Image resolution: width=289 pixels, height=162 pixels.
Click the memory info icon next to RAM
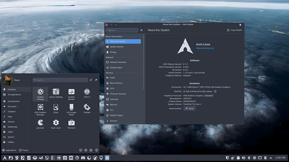[215, 91]
